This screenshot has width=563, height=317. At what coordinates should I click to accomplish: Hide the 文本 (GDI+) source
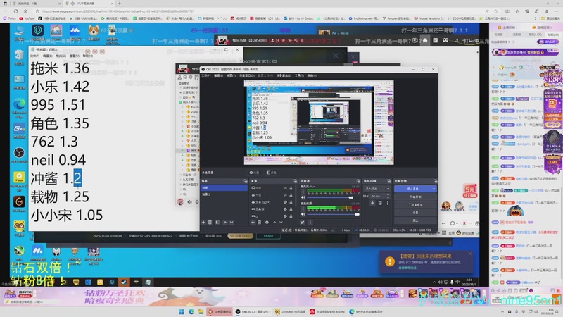click(x=285, y=202)
